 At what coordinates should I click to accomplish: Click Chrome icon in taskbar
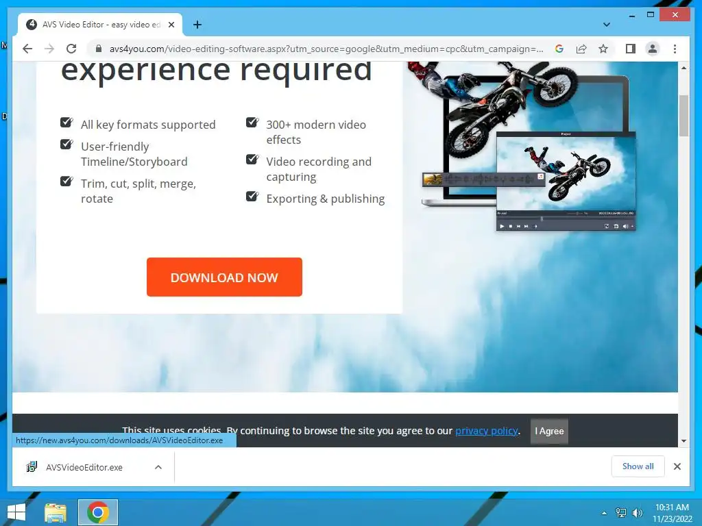point(98,512)
